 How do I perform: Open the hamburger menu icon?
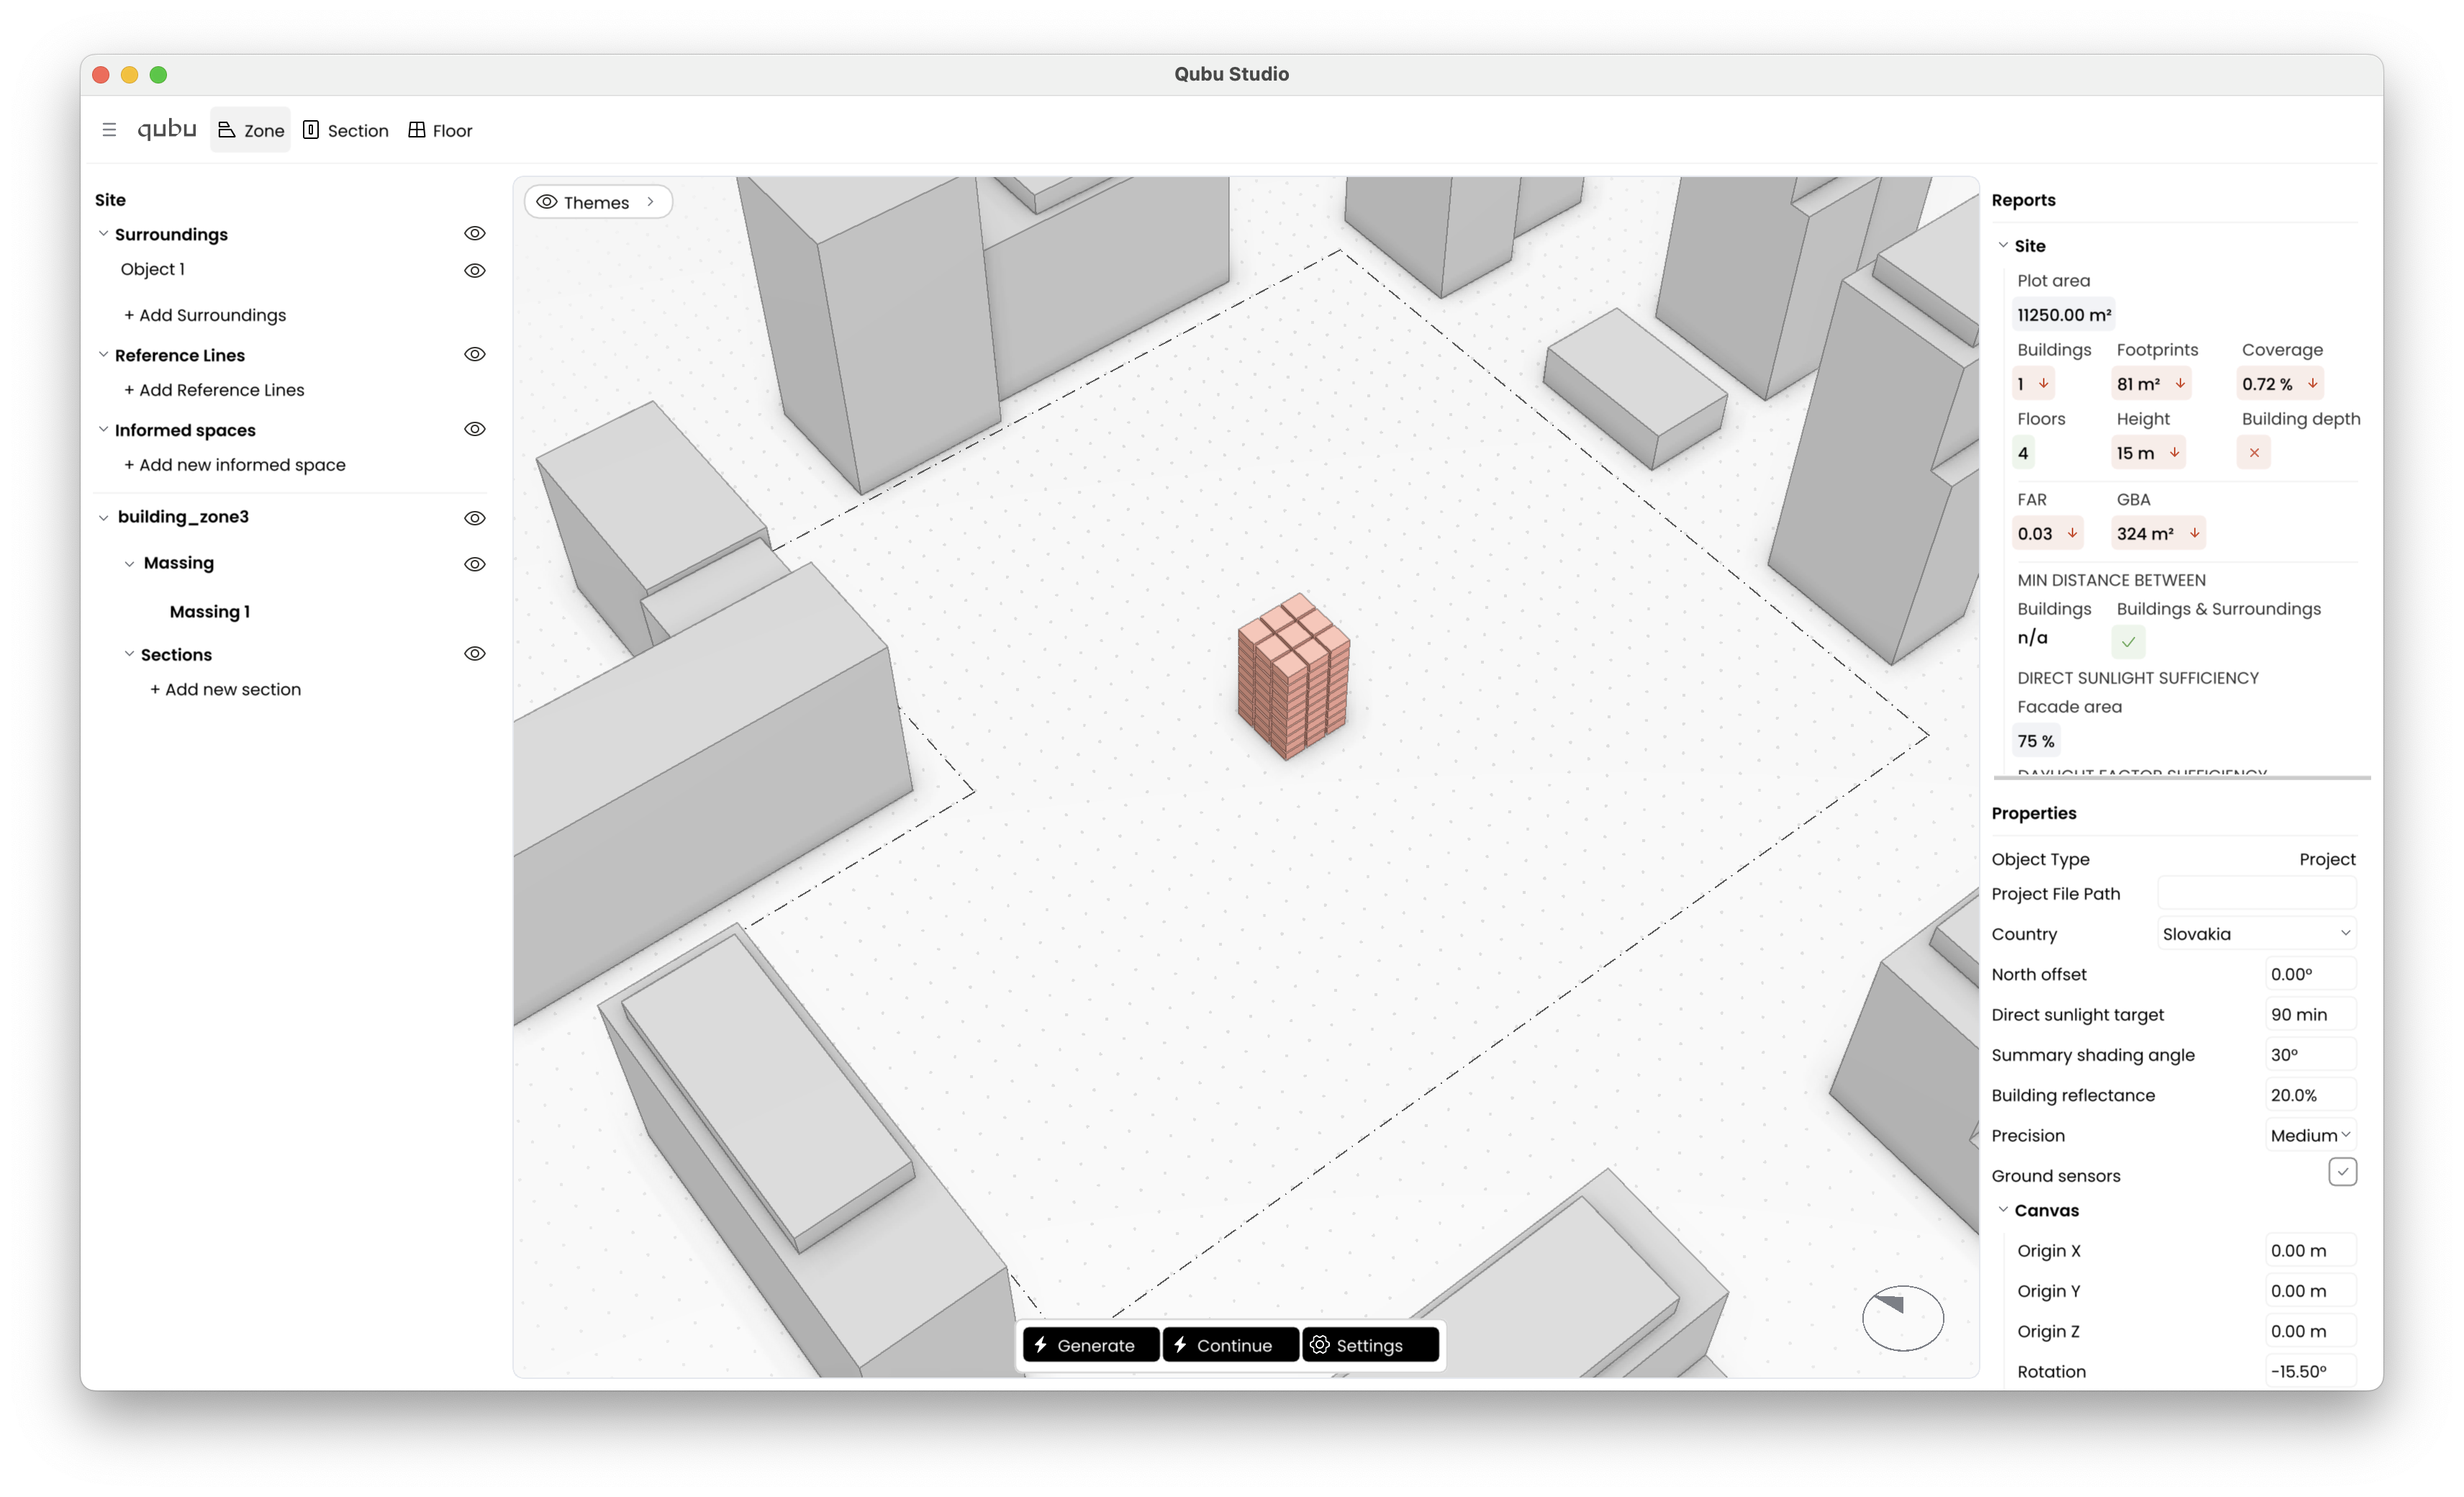point(109,130)
